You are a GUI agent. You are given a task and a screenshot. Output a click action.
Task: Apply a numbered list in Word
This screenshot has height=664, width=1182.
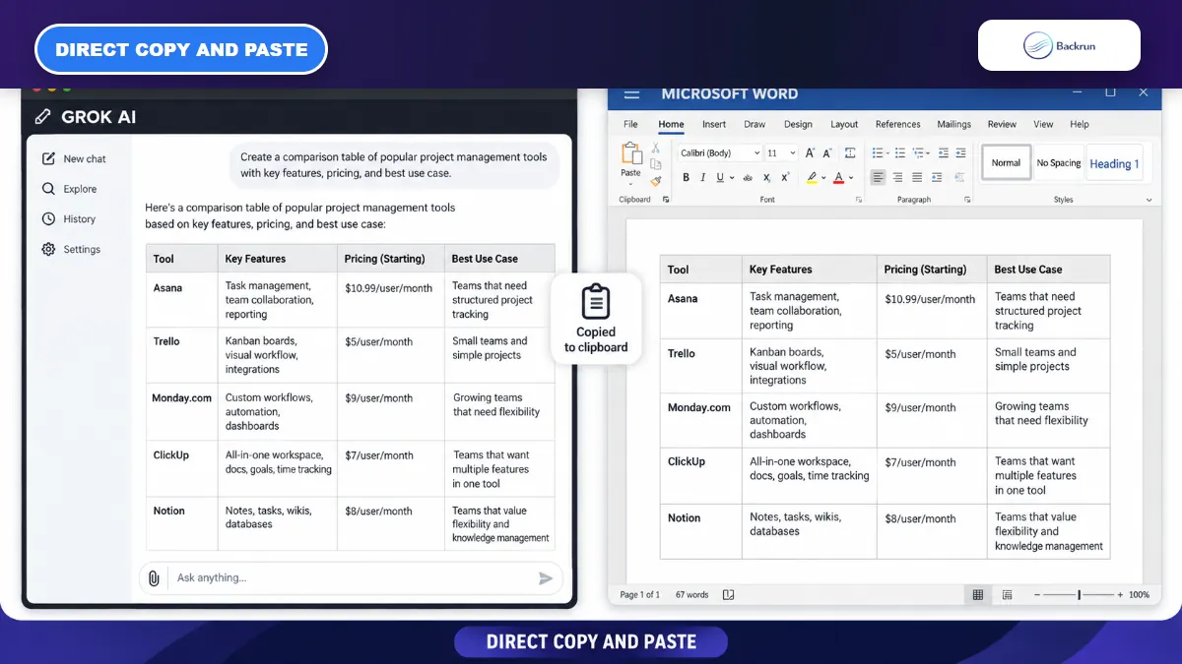(900, 152)
